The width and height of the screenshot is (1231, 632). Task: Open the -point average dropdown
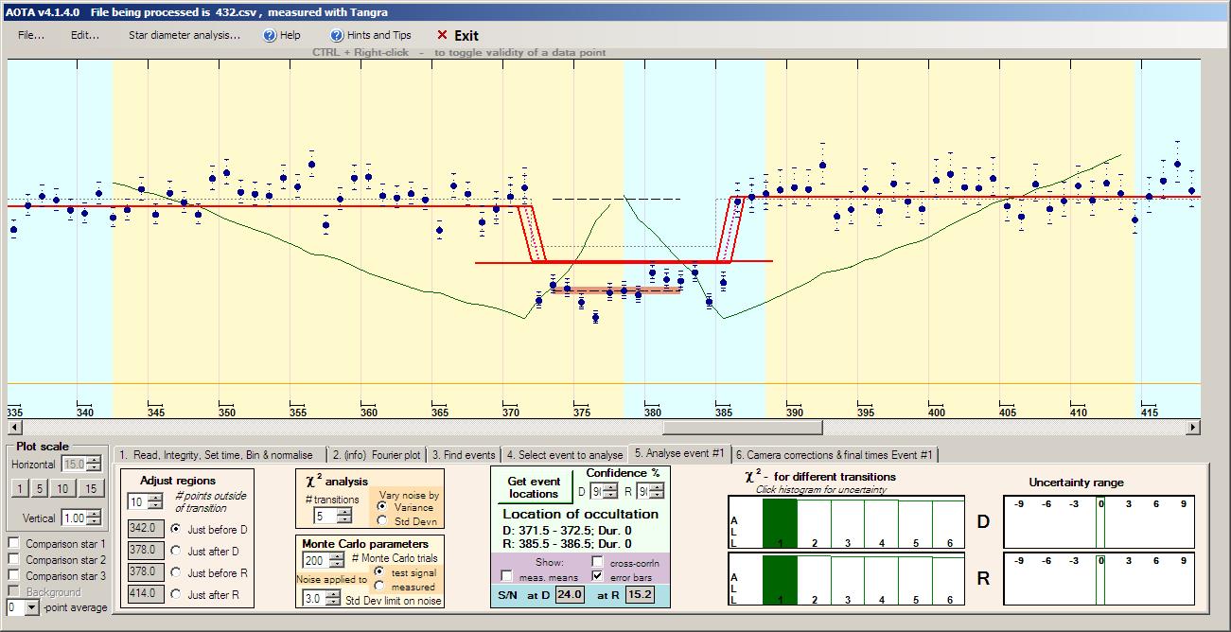(x=34, y=606)
